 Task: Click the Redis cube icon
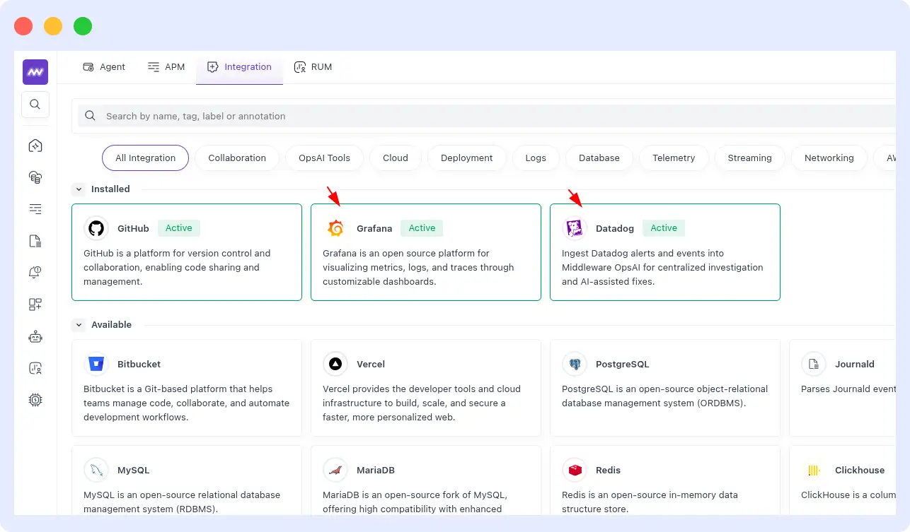click(575, 470)
